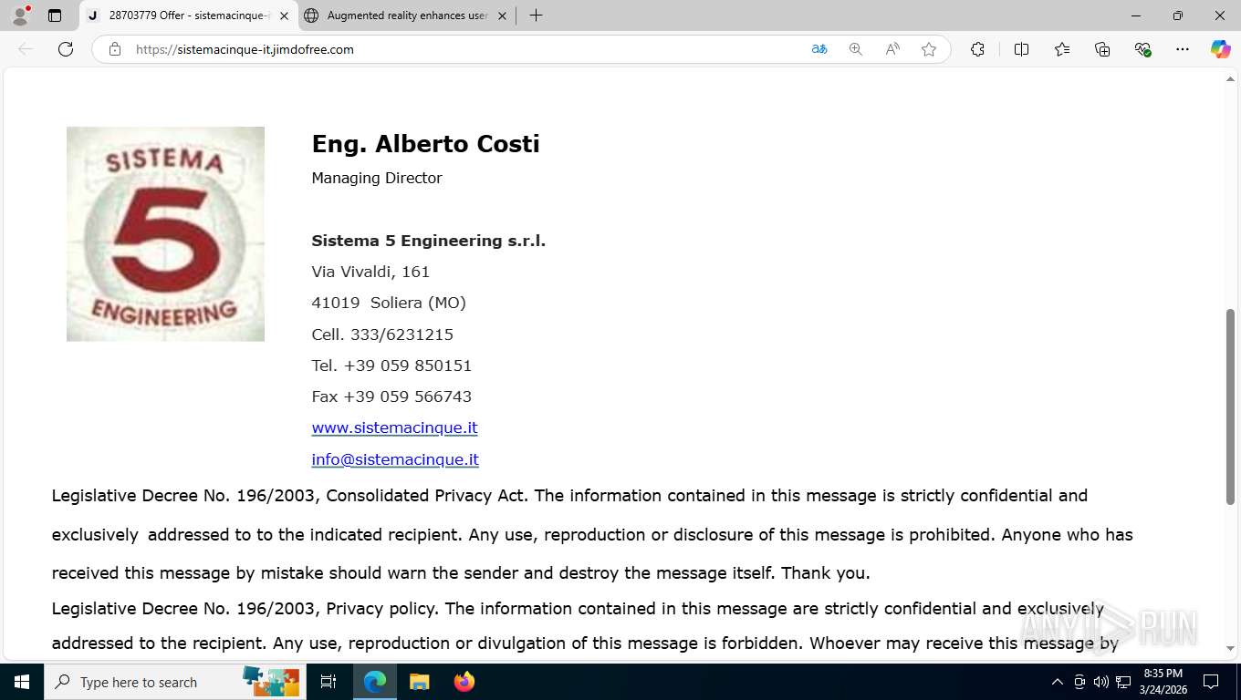The image size is (1241, 700).
Task: Open the translate page icon
Action: pos(819,49)
